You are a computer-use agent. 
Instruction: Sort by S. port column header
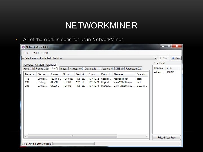[68, 74]
